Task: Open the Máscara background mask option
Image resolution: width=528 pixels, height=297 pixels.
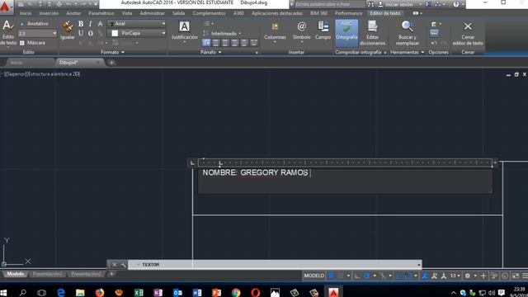Action: pos(32,43)
